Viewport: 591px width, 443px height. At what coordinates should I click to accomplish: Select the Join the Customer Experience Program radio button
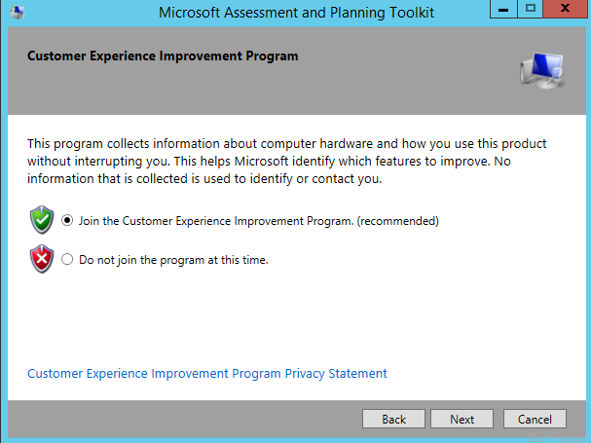pyautogui.click(x=67, y=221)
